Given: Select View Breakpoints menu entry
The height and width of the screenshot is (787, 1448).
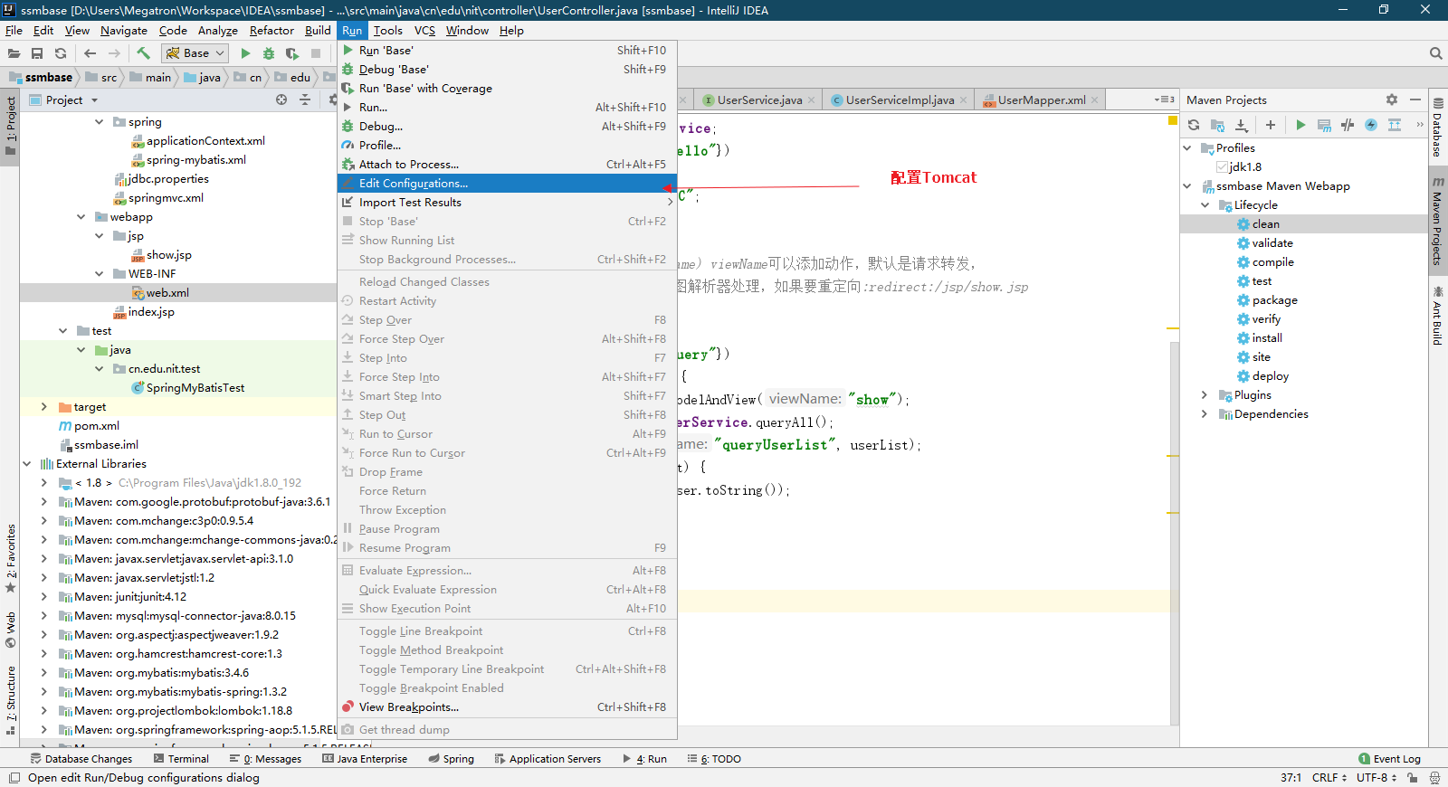Looking at the screenshot, I should coord(507,707).
